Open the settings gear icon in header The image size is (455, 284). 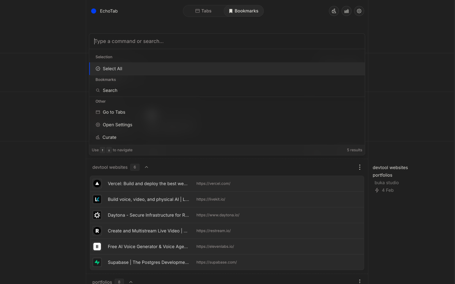[x=359, y=11]
